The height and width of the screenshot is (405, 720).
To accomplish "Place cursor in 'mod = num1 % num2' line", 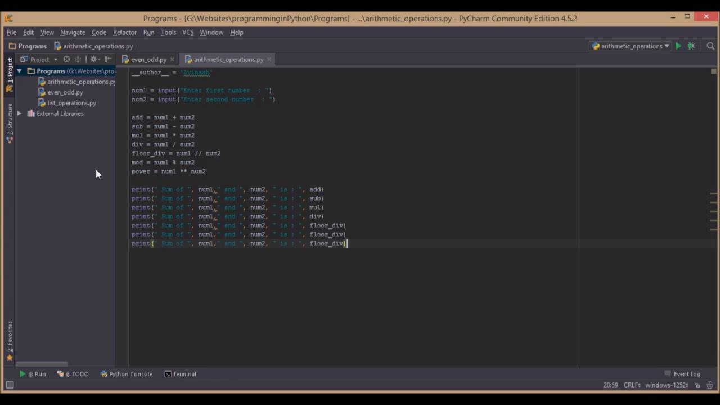I will pos(163,163).
